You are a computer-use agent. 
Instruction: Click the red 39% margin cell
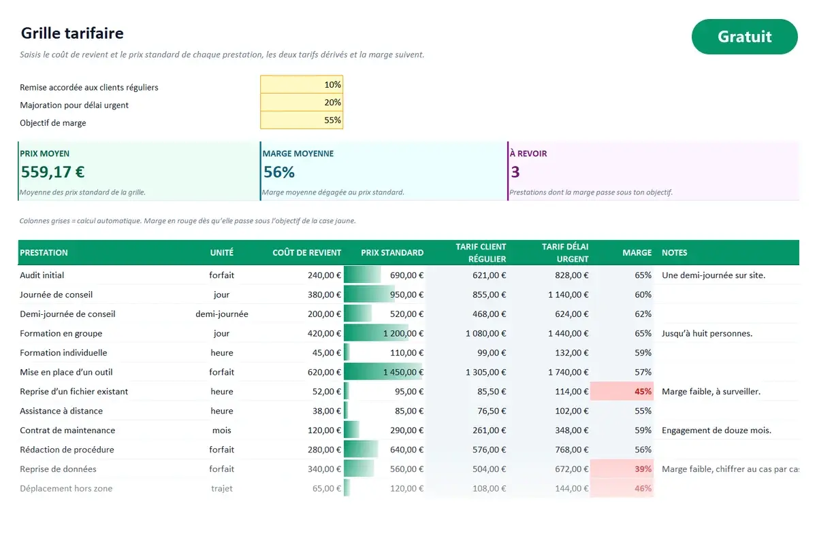click(622, 469)
